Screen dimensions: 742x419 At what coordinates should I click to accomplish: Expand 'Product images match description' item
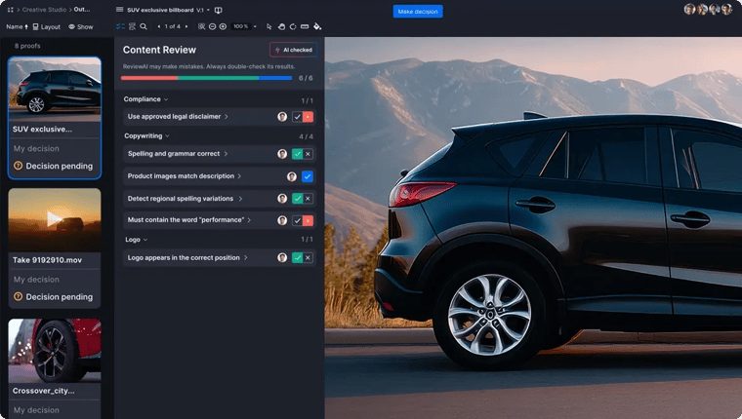coord(185,175)
